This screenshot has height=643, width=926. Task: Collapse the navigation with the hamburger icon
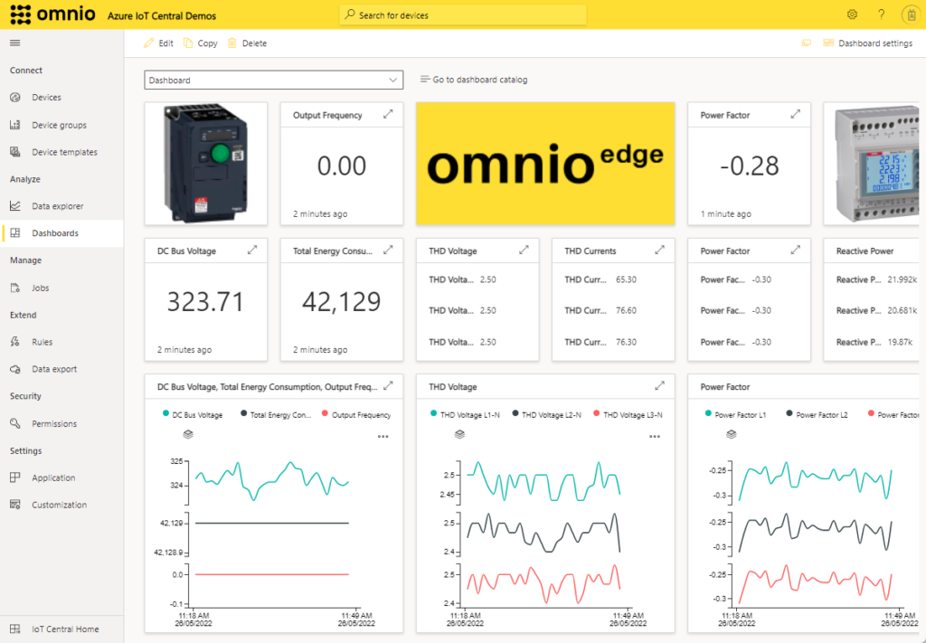coord(14,42)
